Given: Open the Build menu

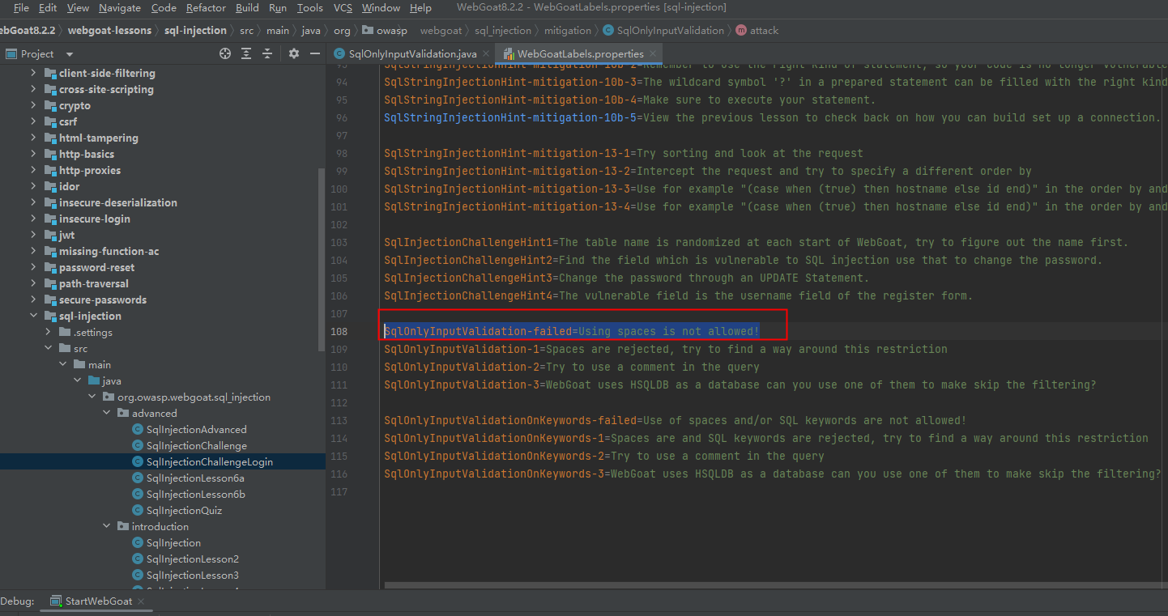Looking at the screenshot, I should tap(247, 7).
